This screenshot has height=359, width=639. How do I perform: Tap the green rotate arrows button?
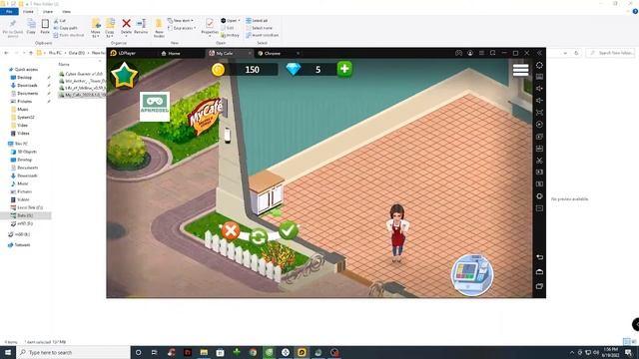coord(259,237)
